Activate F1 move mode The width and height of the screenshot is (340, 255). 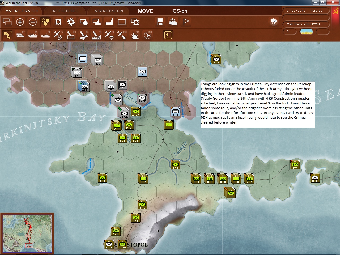pyautogui.click(x=7, y=35)
